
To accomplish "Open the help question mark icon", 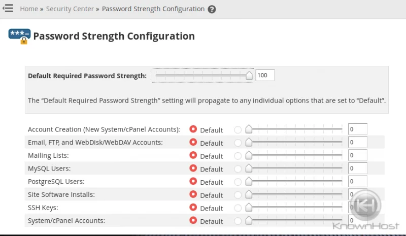I will (212, 9).
